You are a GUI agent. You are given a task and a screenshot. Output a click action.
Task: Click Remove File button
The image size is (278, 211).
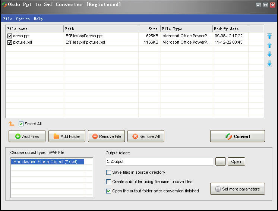click(106, 136)
